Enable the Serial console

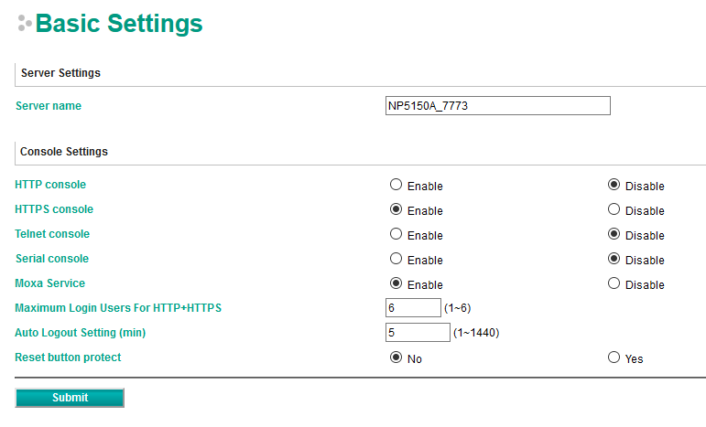(x=396, y=259)
